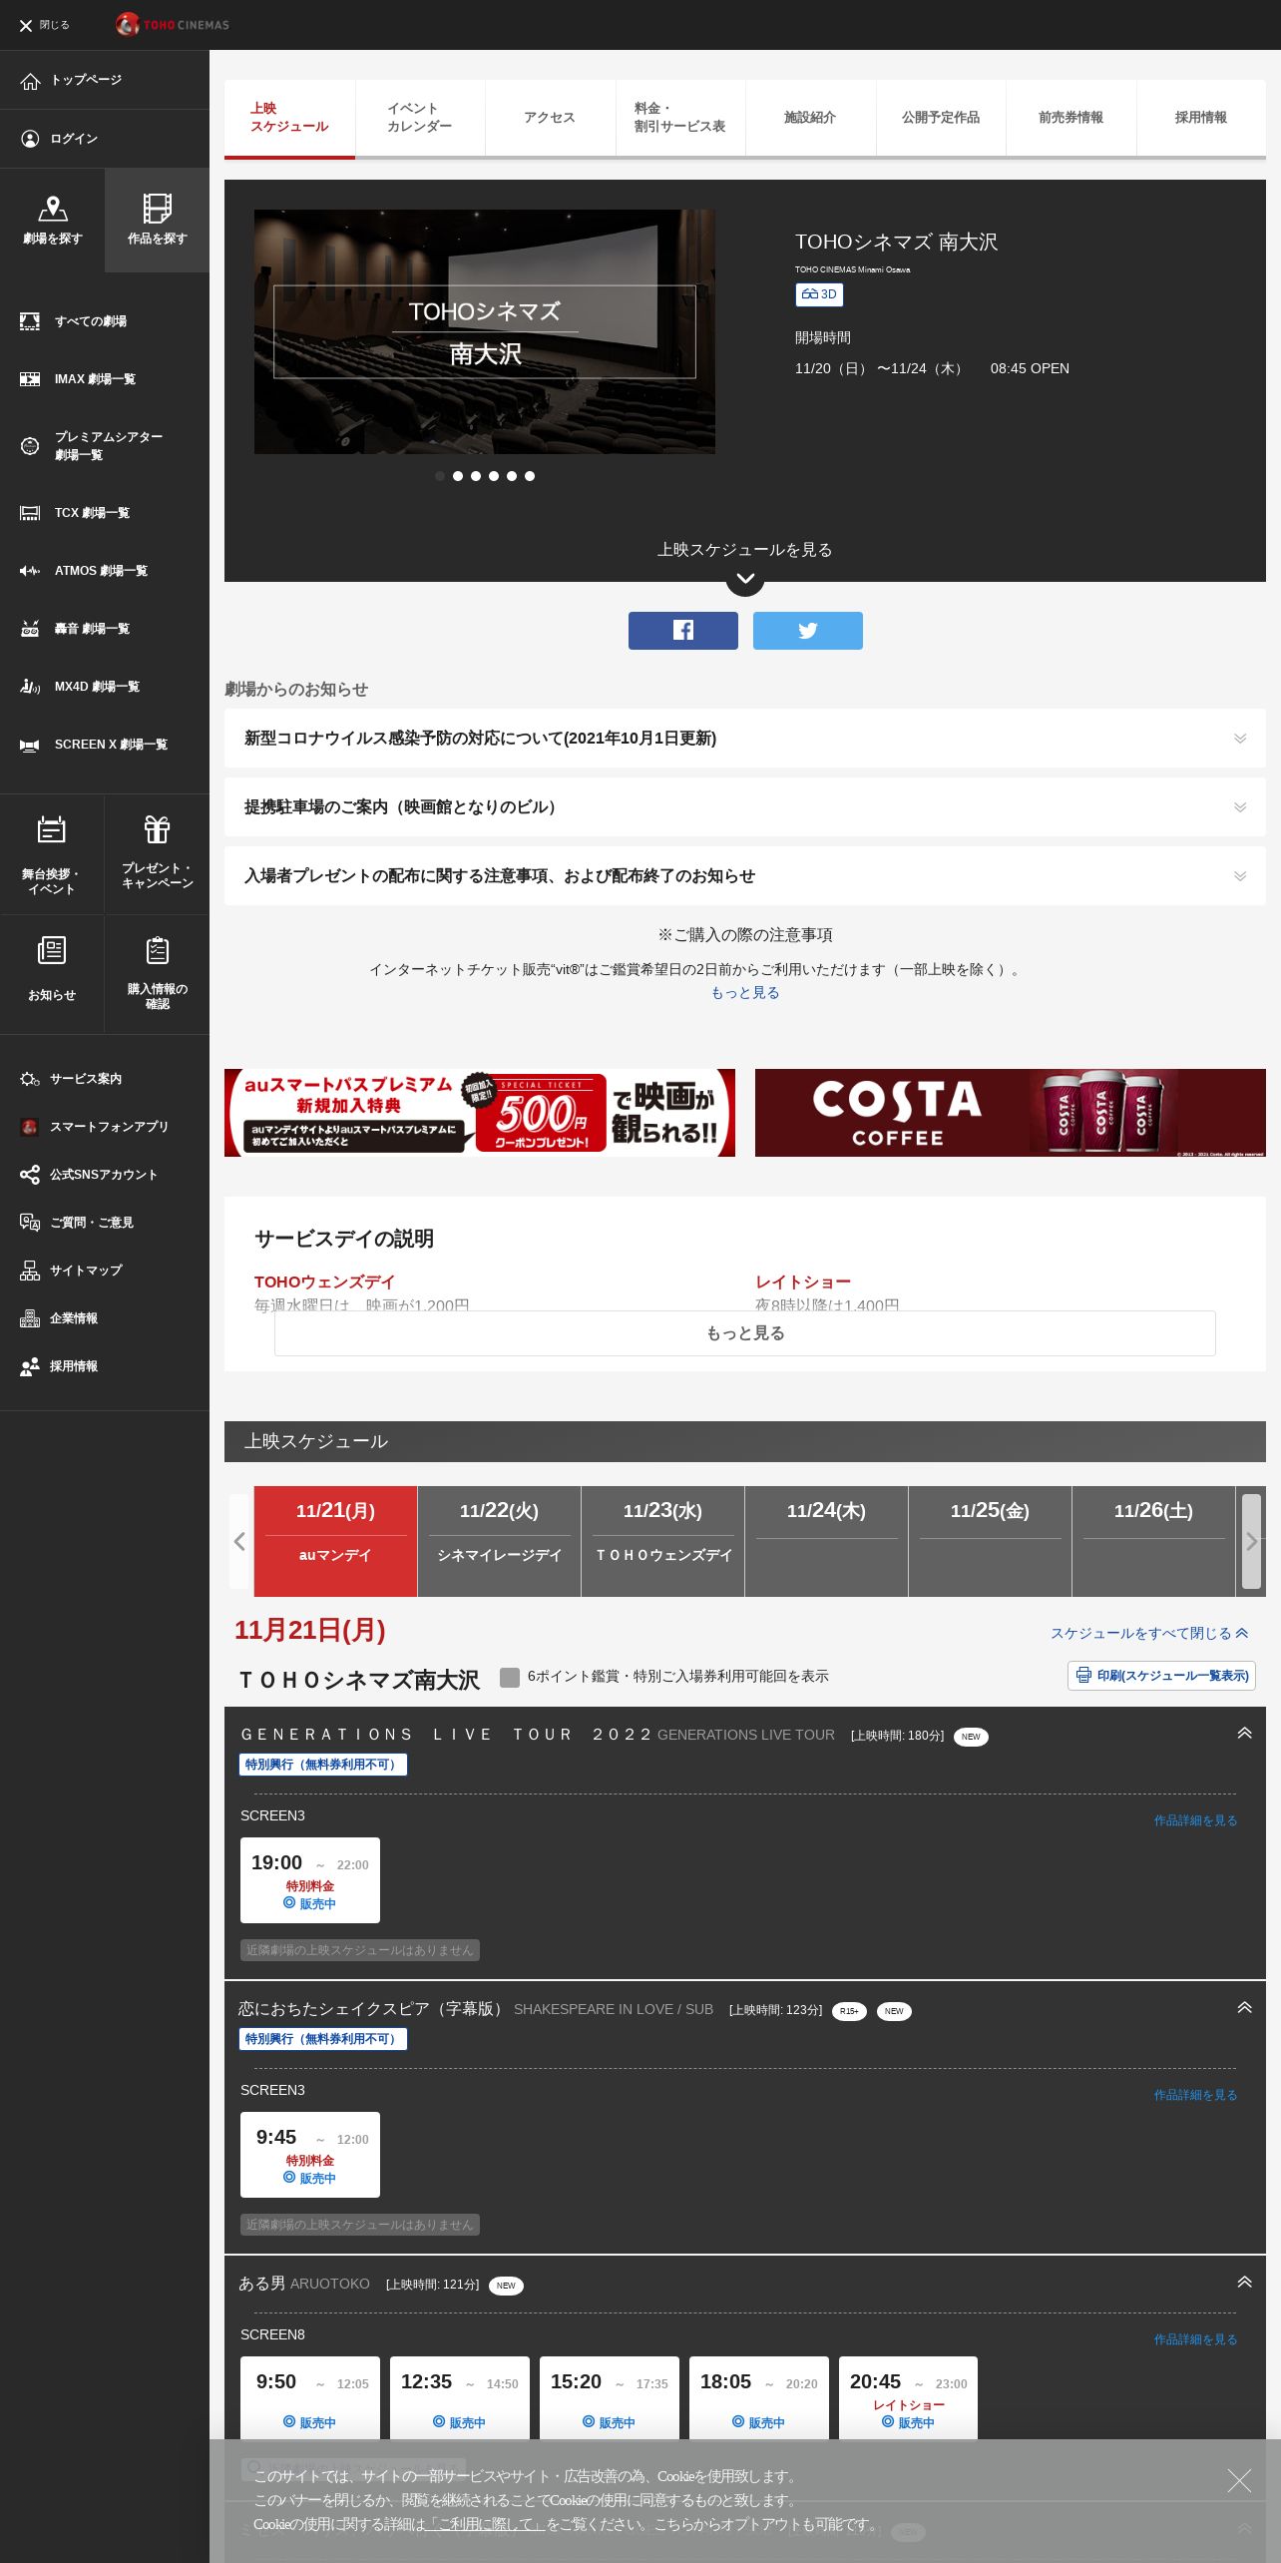This screenshot has width=1281, height=2563.
Task: Expand the coronavirus prevention notice
Action: click(745, 739)
